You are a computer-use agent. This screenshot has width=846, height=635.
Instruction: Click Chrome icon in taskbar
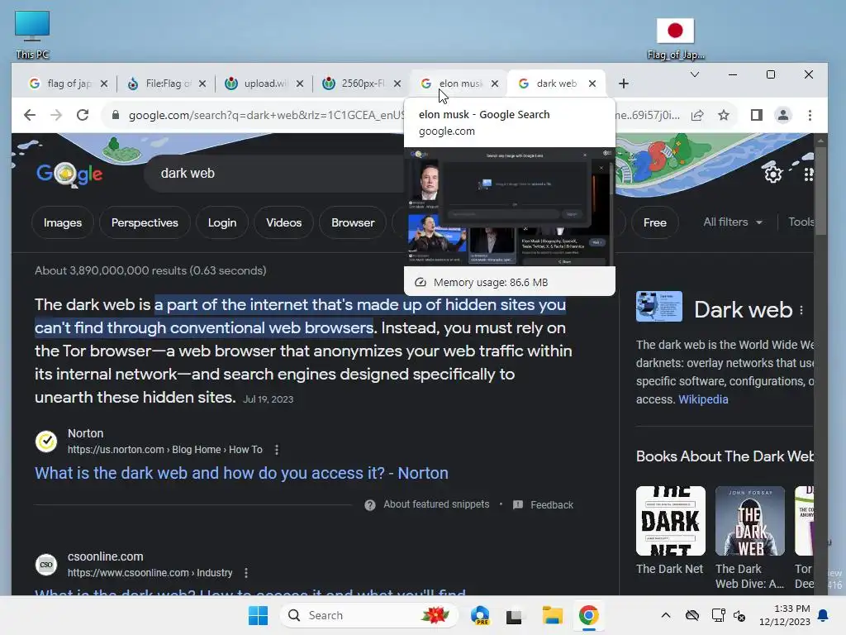(x=588, y=615)
